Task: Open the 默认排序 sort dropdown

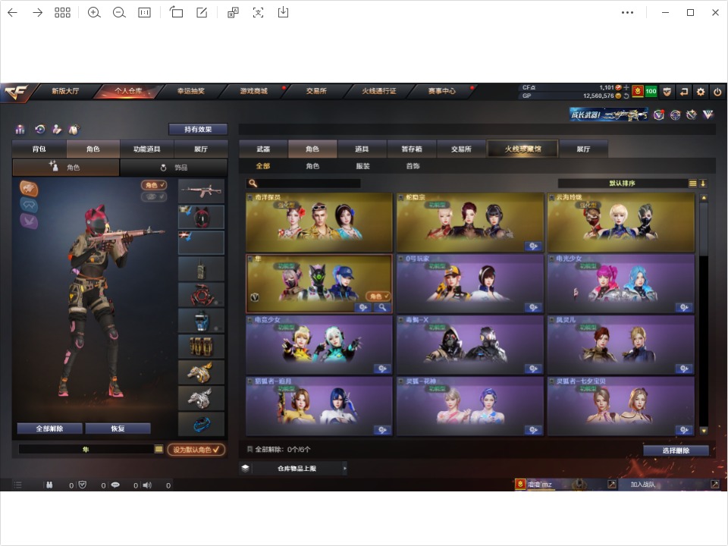Action: 622,184
